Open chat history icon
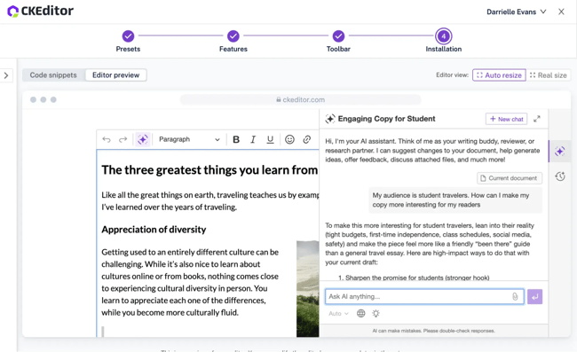Screen dimensions: 577x352 point(560,176)
